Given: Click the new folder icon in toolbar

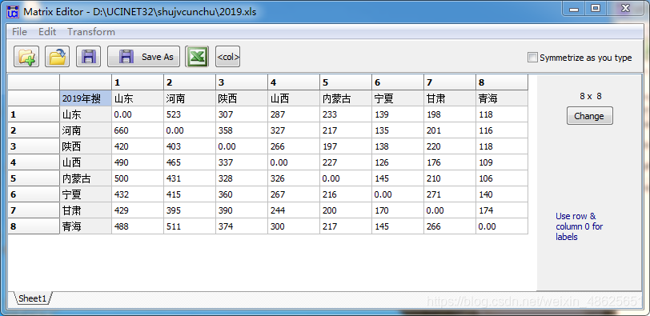Looking at the screenshot, I should (26, 57).
